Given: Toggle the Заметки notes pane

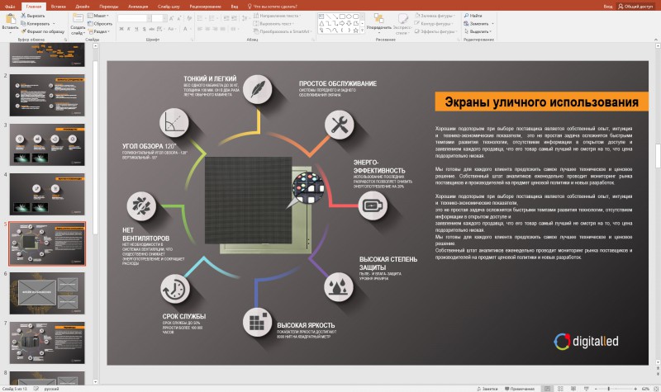Looking at the screenshot, I should (487, 389).
